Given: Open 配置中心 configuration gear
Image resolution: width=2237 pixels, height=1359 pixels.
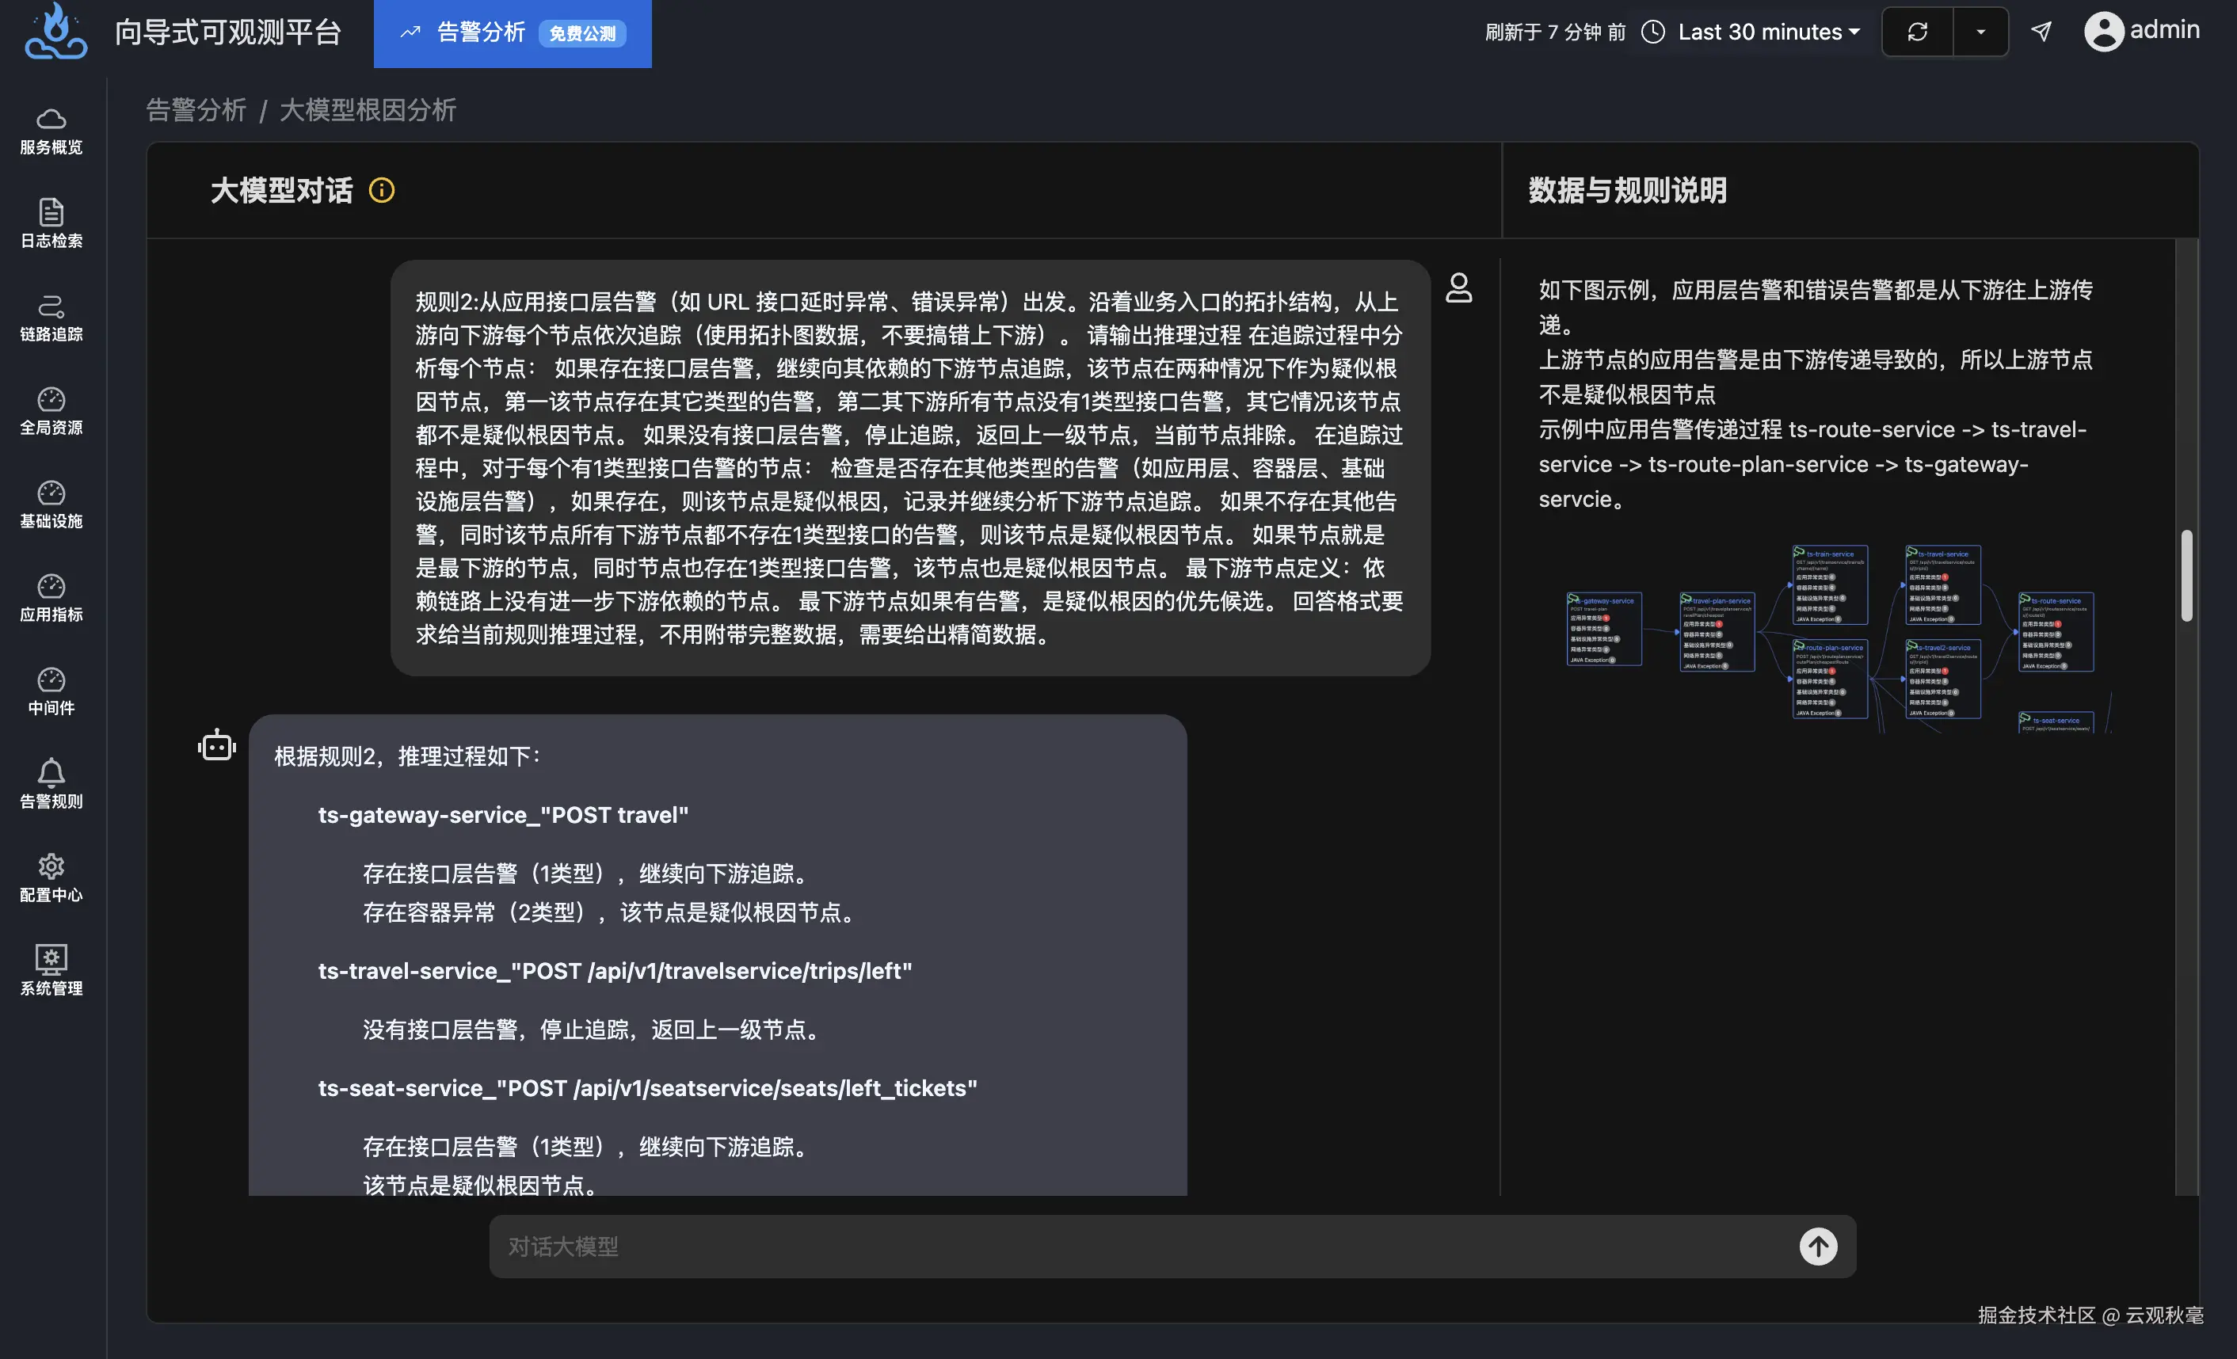Looking at the screenshot, I should (x=51, y=877).
